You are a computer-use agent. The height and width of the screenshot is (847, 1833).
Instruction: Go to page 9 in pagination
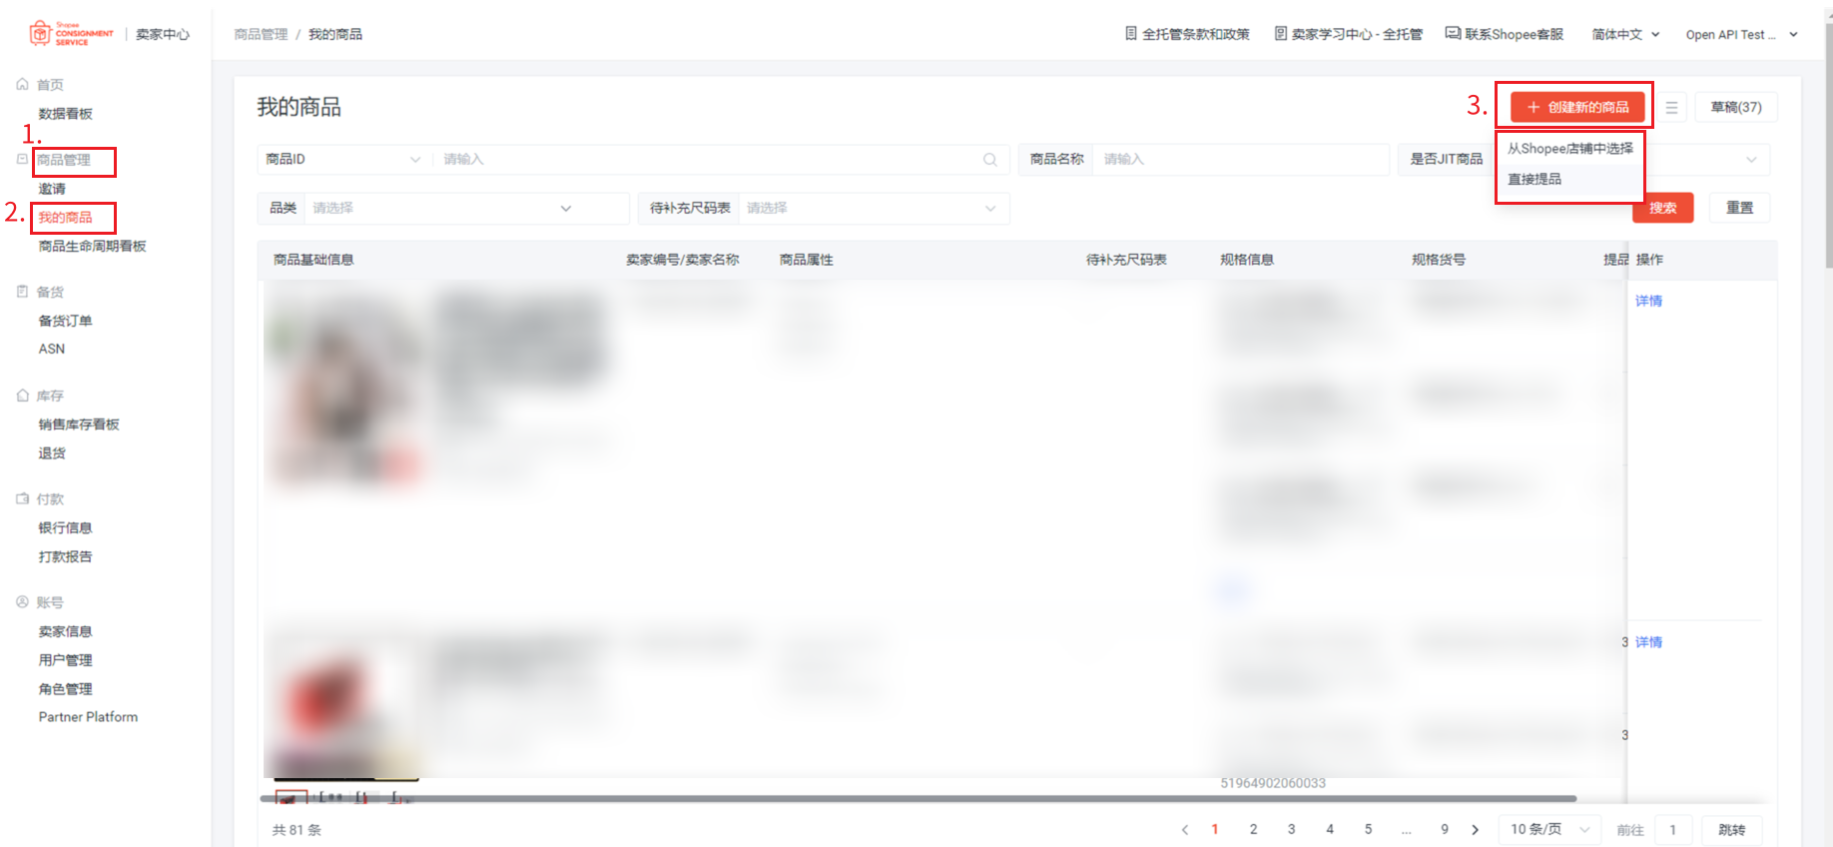[x=1445, y=829]
